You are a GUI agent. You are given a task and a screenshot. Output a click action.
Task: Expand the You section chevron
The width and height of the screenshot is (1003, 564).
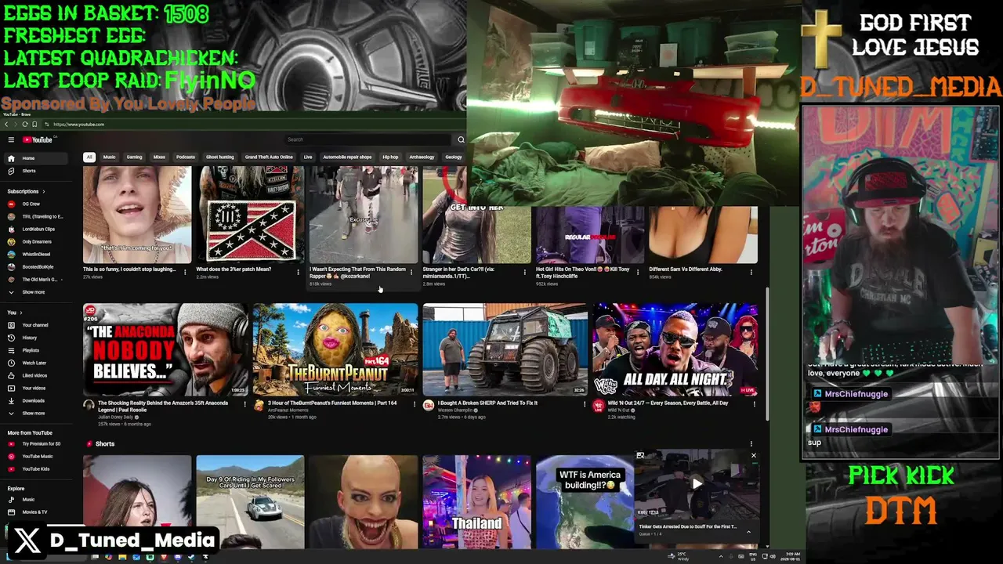click(20, 313)
